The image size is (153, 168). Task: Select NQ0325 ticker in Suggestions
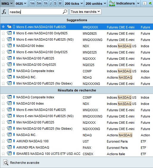89,65
